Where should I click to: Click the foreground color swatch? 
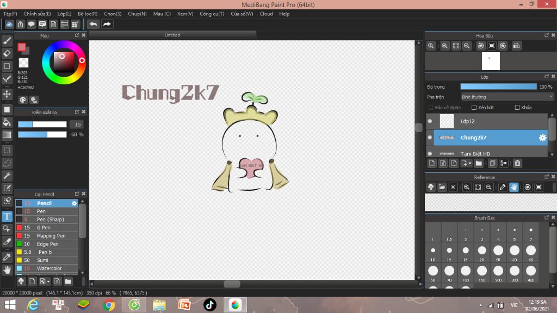pyautogui.click(x=22, y=47)
